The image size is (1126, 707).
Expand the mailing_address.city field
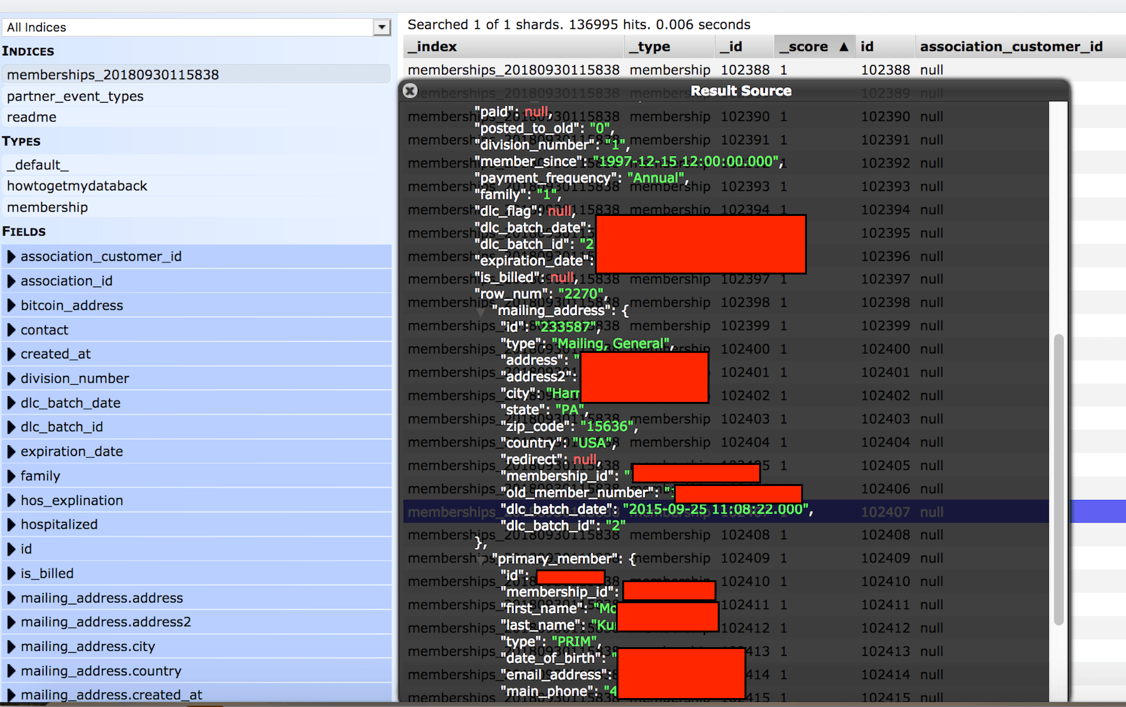coord(11,647)
